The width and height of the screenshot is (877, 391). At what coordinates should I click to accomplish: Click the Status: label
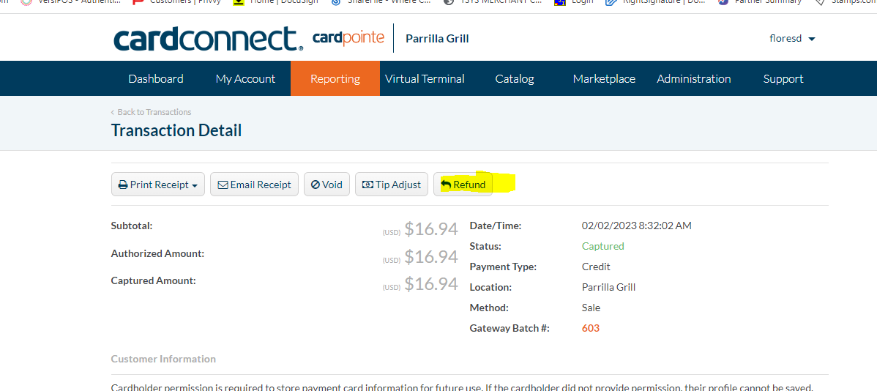(485, 246)
